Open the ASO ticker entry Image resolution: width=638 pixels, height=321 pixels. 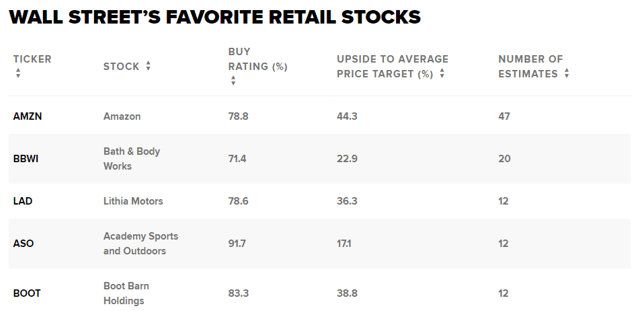click(x=22, y=244)
